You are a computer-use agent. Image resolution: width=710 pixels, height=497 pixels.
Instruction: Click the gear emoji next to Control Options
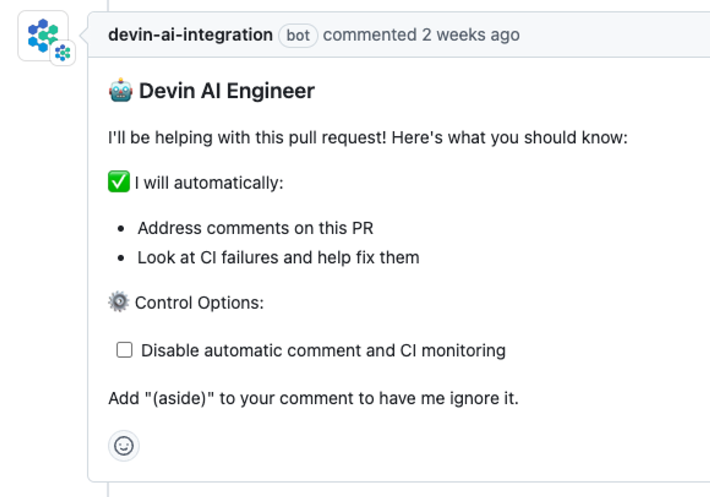point(119,302)
